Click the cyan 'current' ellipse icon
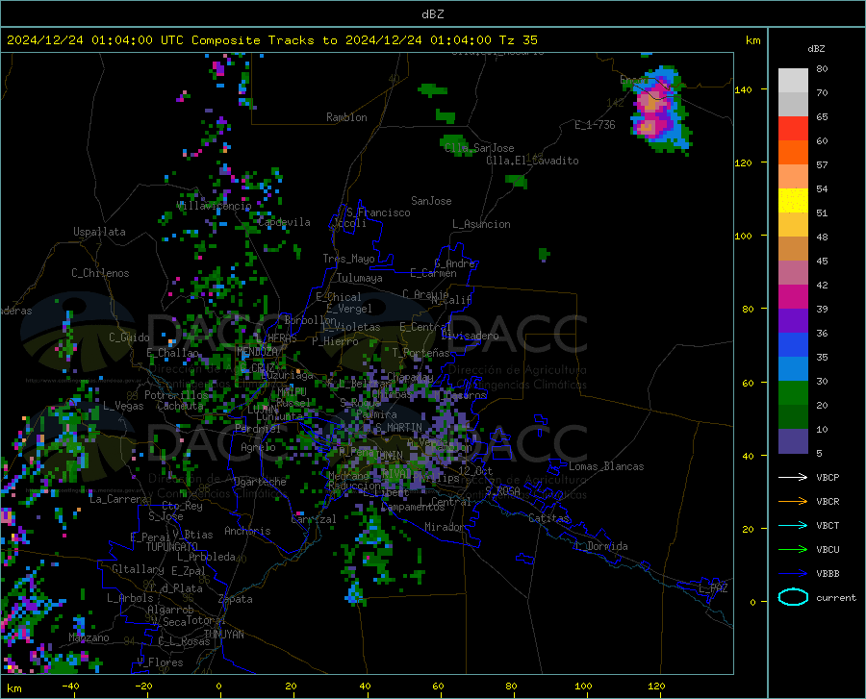Screen dimensions: 866x699 (793, 597)
